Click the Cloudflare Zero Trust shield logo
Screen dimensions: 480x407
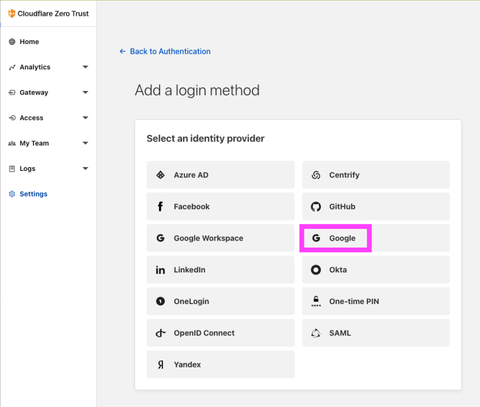click(11, 13)
